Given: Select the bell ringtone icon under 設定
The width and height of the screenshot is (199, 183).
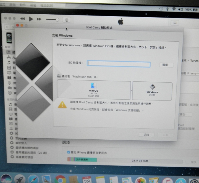Looking at the screenshot, I should pyautogui.click(x=9, y=83).
